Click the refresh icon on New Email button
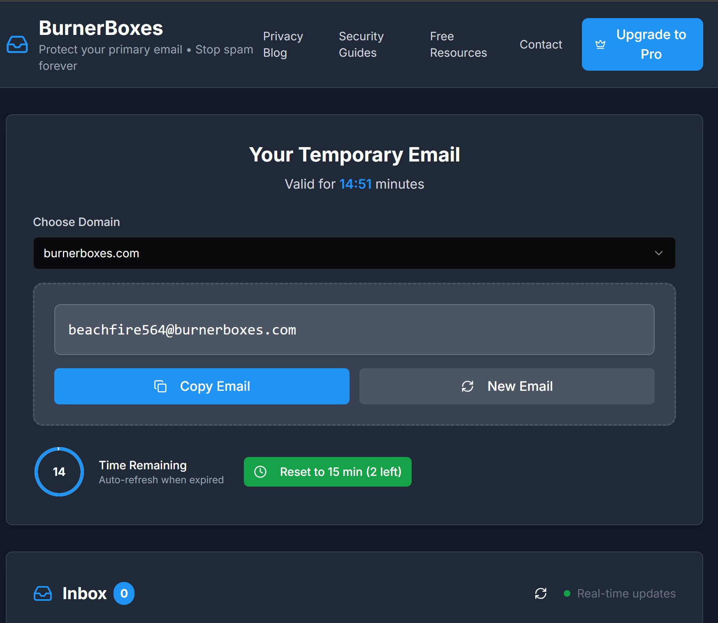Image resolution: width=718 pixels, height=623 pixels. (468, 386)
